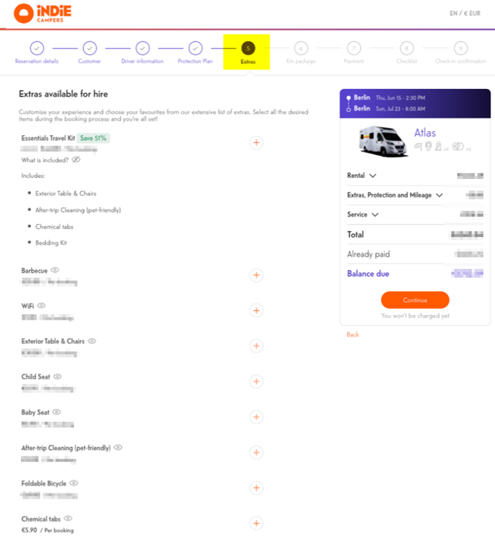
Task: Show WiFi details with eye icon
Action: 41,306
